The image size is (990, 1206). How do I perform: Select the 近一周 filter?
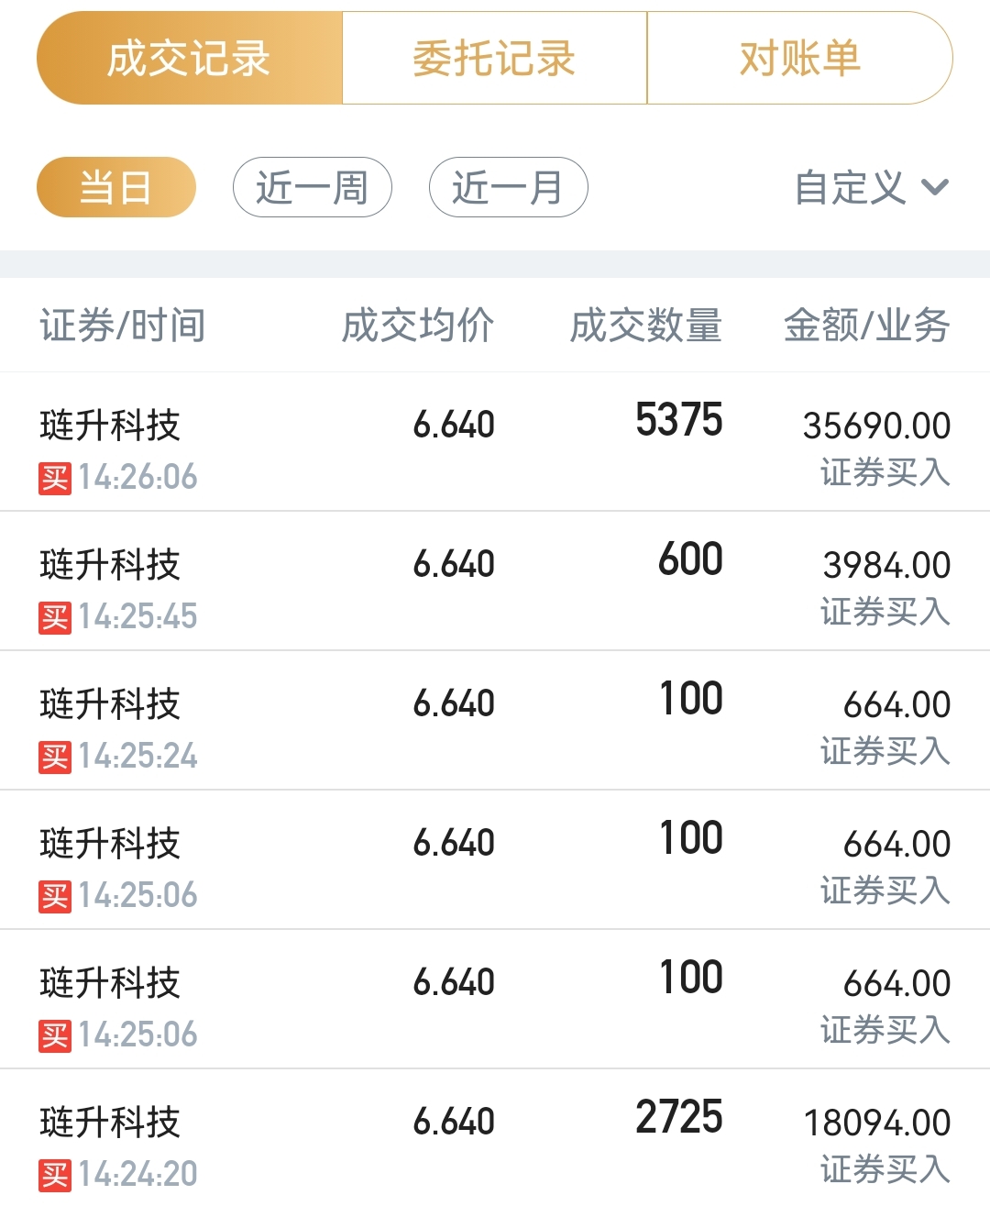[x=313, y=188]
